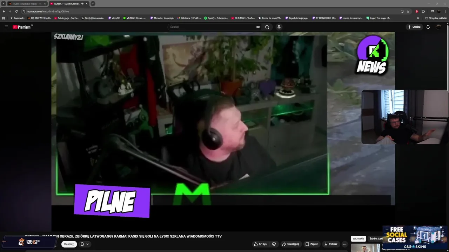This screenshot has height=252, width=449.
Task: Open the red extension icon in toolbar
Action: click(x=417, y=11)
